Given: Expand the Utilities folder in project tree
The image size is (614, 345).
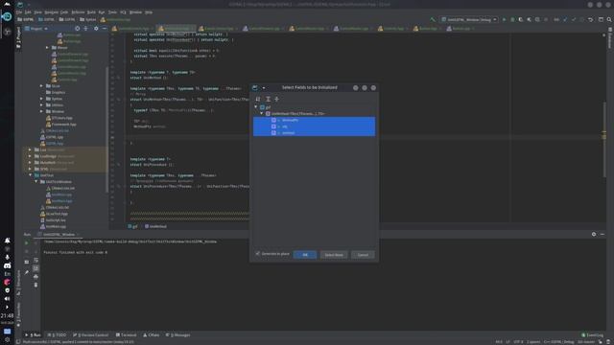Looking at the screenshot, I should (x=41, y=104).
